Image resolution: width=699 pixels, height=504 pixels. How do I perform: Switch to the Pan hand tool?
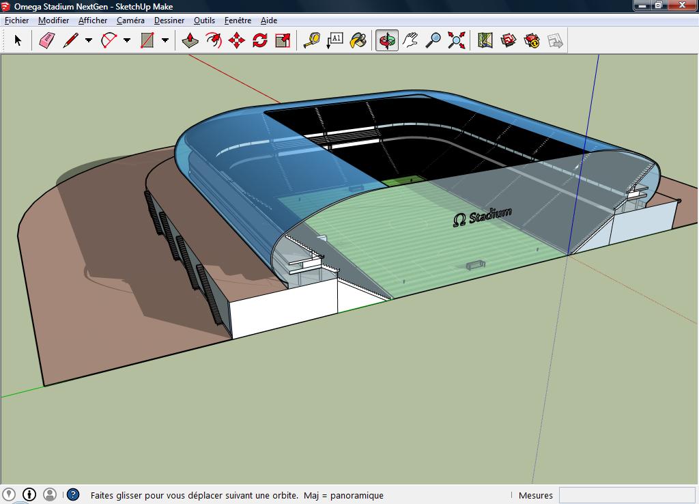(x=410, y=41)
